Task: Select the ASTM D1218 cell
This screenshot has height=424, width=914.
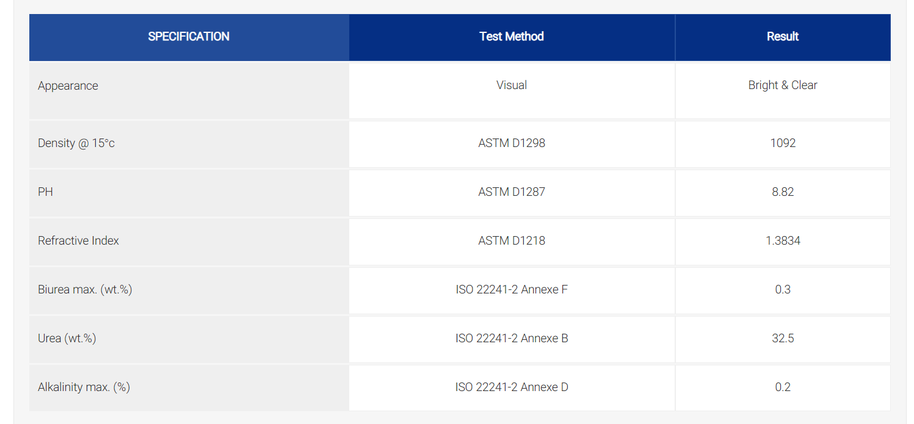Action: pos(512,242)
